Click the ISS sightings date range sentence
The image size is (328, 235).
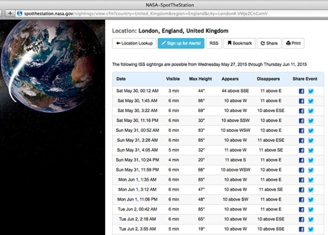(x=209, y=64)
